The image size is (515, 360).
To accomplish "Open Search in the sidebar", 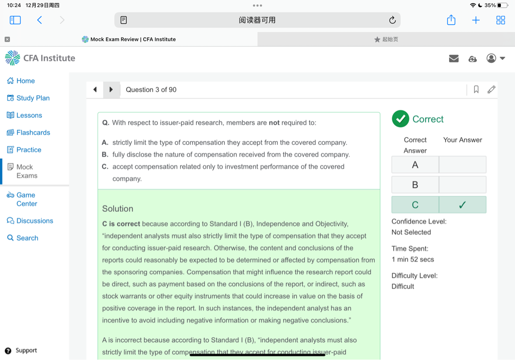I will [x=23, y=238].
